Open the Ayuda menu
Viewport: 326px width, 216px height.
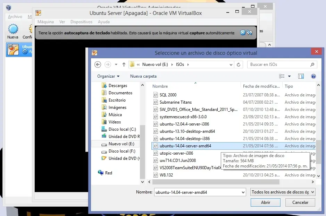click(104, 22)
